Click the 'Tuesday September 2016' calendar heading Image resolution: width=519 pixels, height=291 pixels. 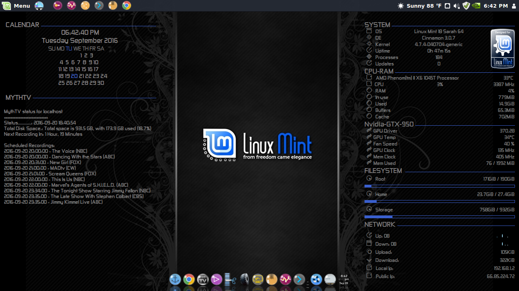[x=80, y=40]
